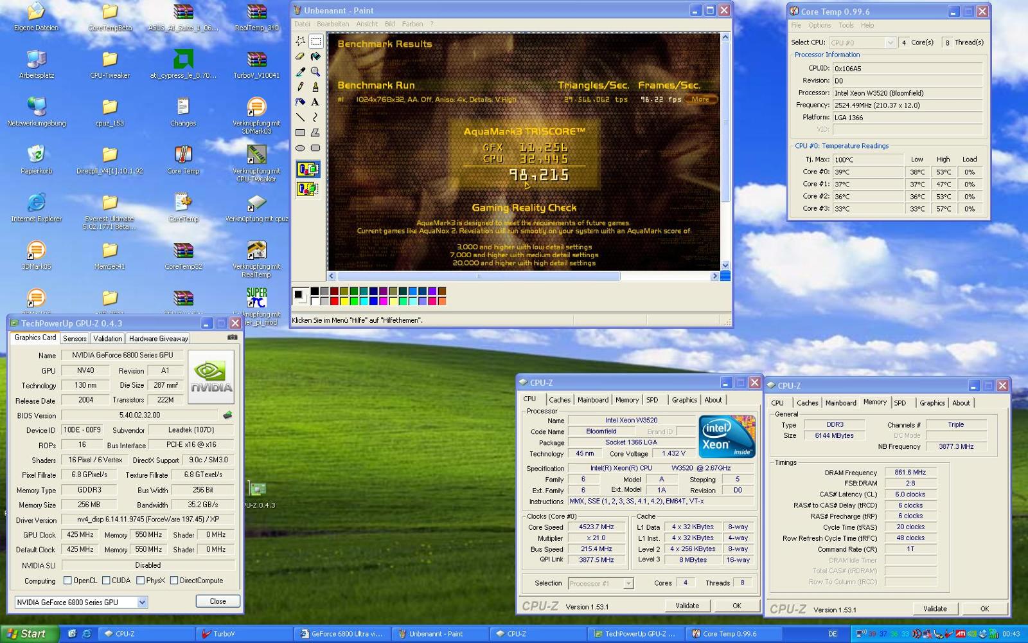
Task: Click the down arrow of Paint's vertical scrollbar
Action: pyautogui.click(x=725, y=265)
